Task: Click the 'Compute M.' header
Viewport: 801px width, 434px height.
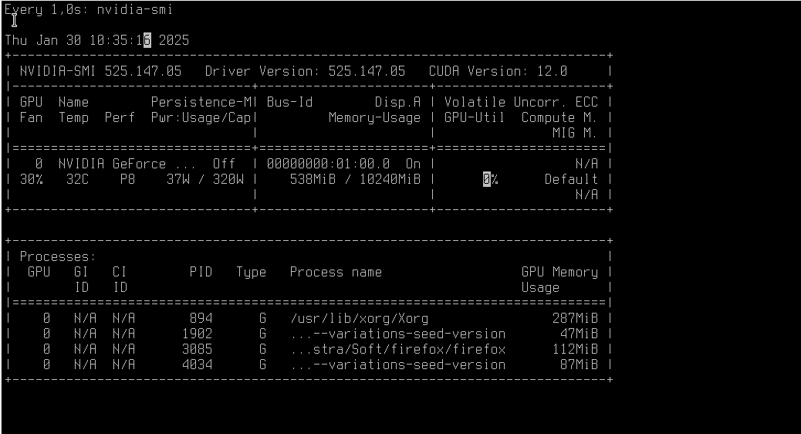Action: 559,117
